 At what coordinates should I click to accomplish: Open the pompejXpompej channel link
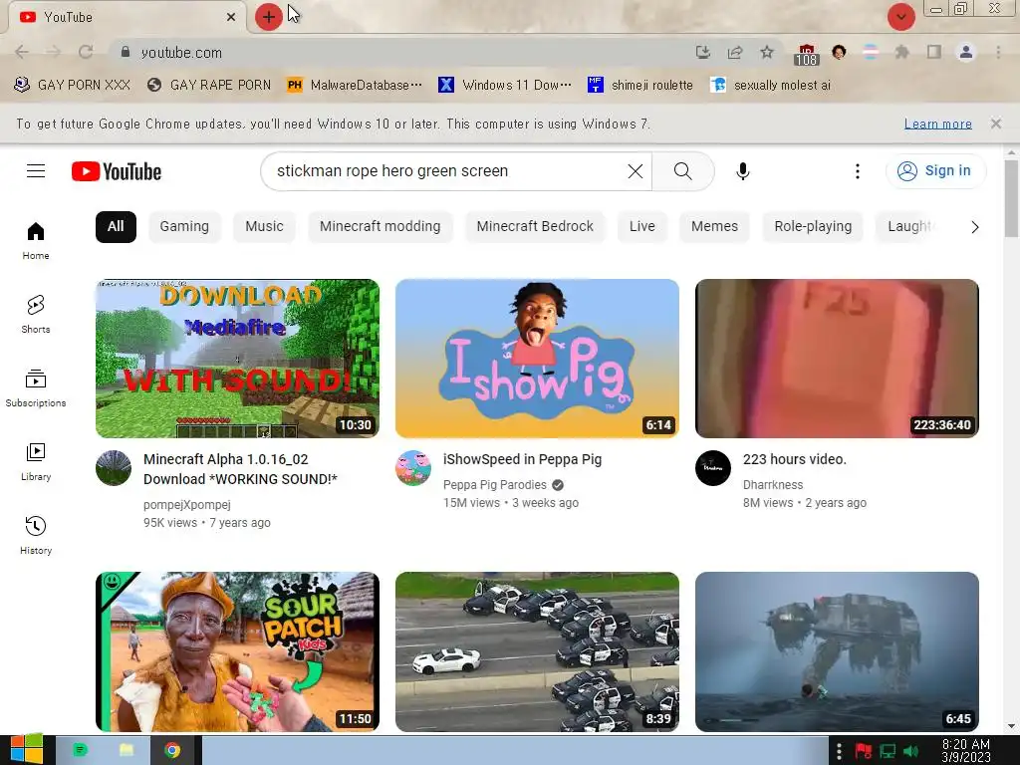(187, 505)
